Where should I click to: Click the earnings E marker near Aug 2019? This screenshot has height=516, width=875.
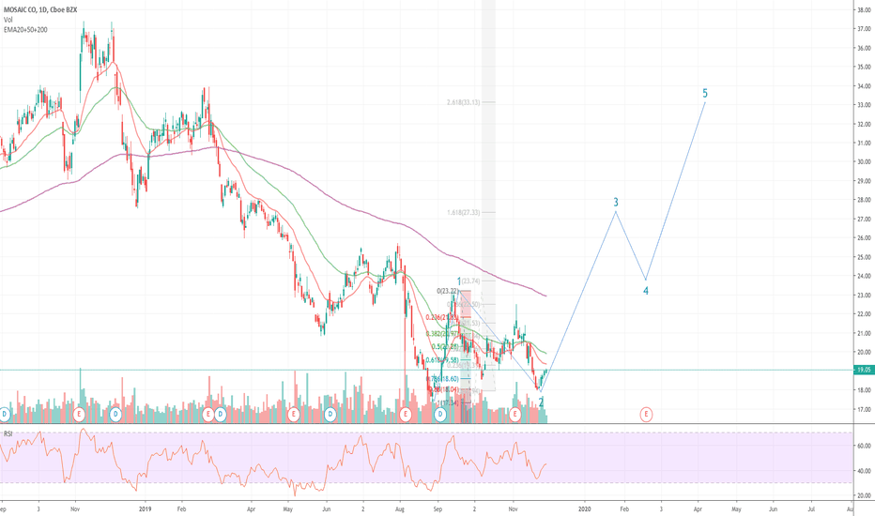(x=406, y=414)
